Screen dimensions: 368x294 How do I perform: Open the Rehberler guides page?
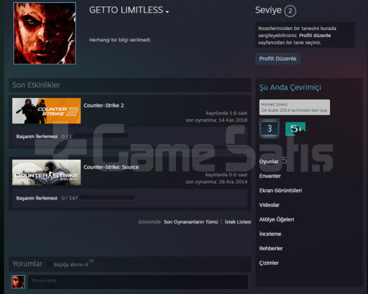click(x=271, y=248)
